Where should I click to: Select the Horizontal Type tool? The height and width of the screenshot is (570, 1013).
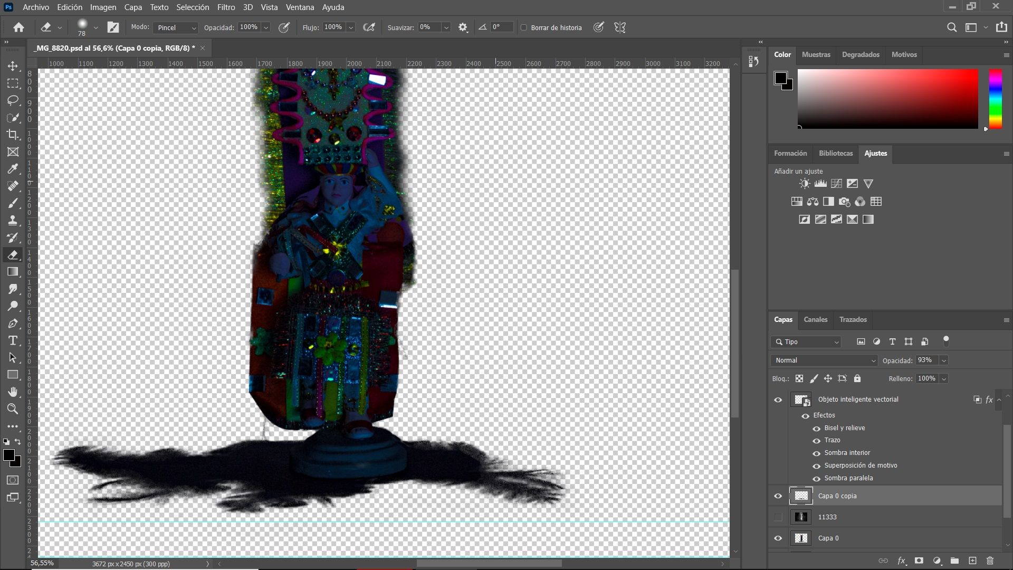click(x=13, y=340)
